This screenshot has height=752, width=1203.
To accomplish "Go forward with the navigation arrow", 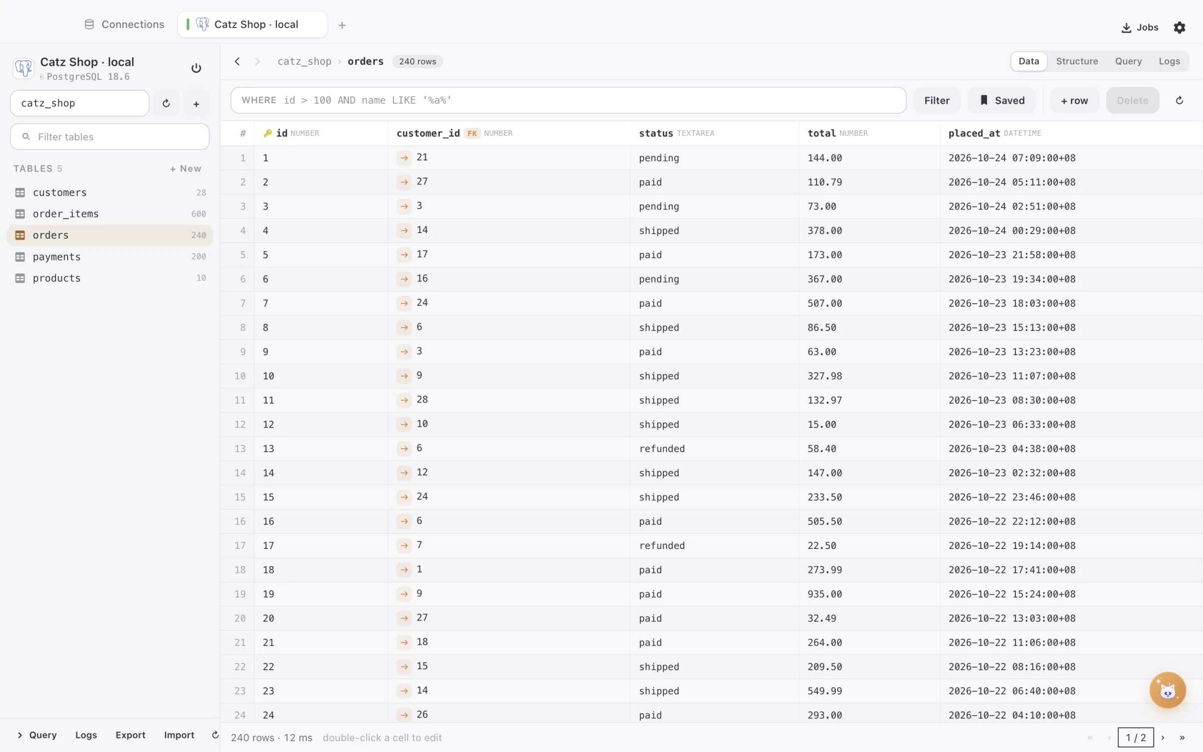I will click(257, 61).
